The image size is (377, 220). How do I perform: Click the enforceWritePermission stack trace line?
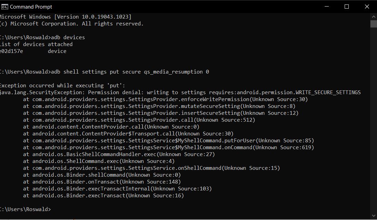click(x=165, y=99)
